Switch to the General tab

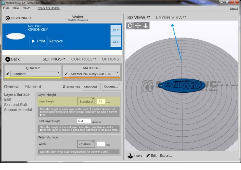pos(12,87)
